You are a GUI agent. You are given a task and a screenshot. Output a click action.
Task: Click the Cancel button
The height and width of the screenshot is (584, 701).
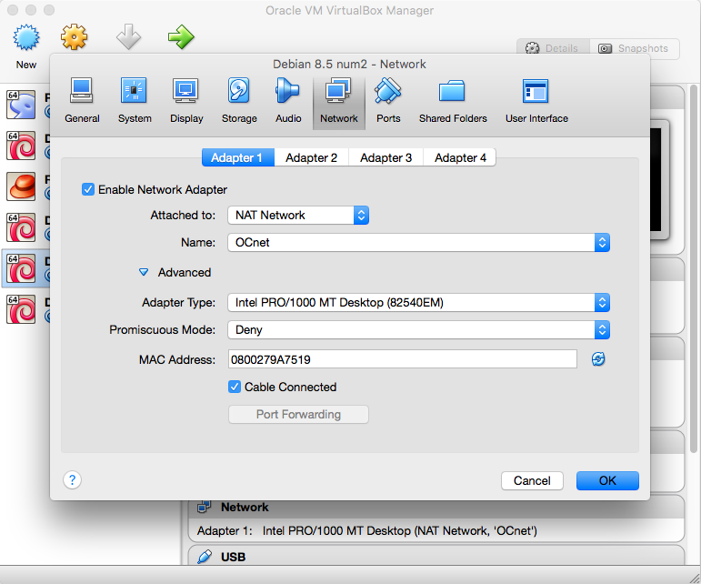532,480
